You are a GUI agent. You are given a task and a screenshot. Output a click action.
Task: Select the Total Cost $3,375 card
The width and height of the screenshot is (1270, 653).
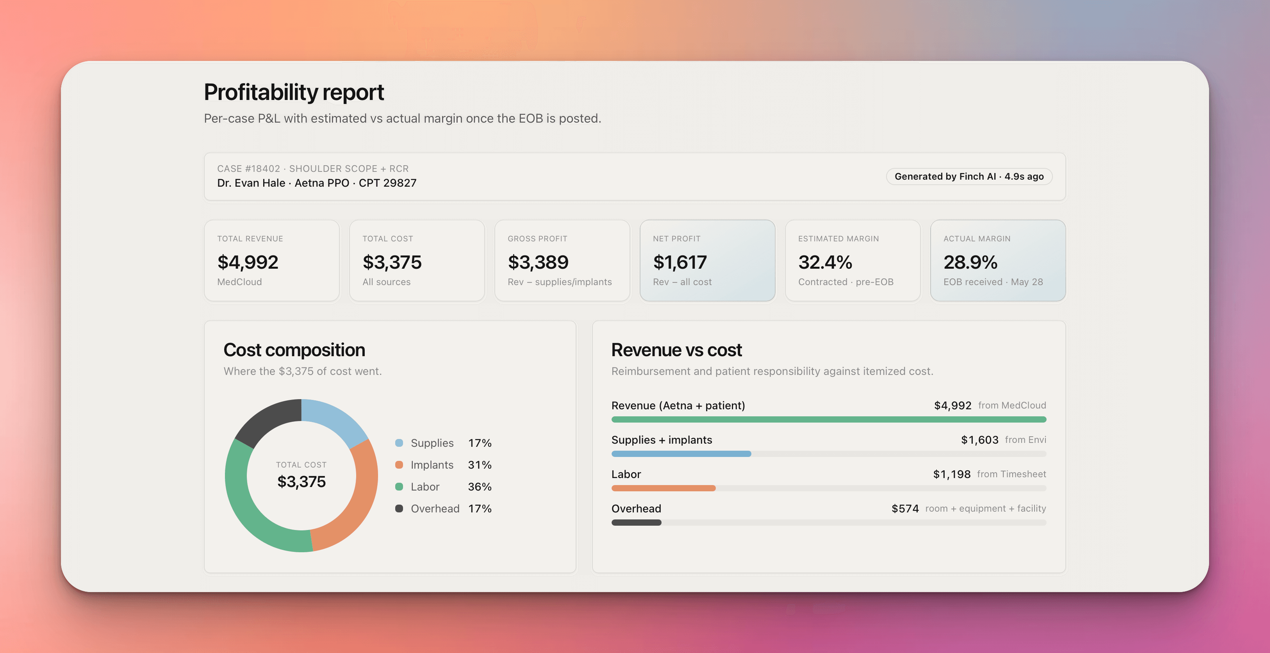(417, 260)
